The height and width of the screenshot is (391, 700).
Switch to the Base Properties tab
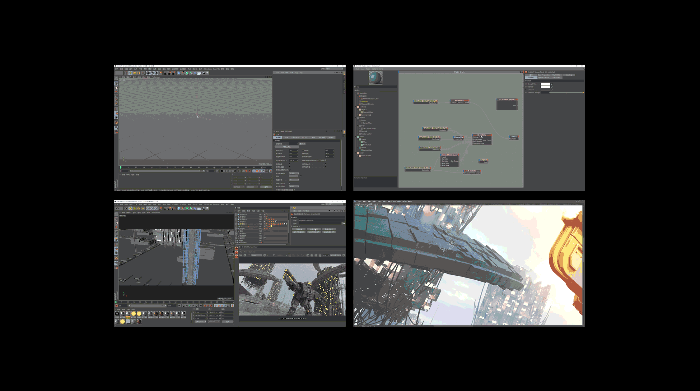[544, 75]
